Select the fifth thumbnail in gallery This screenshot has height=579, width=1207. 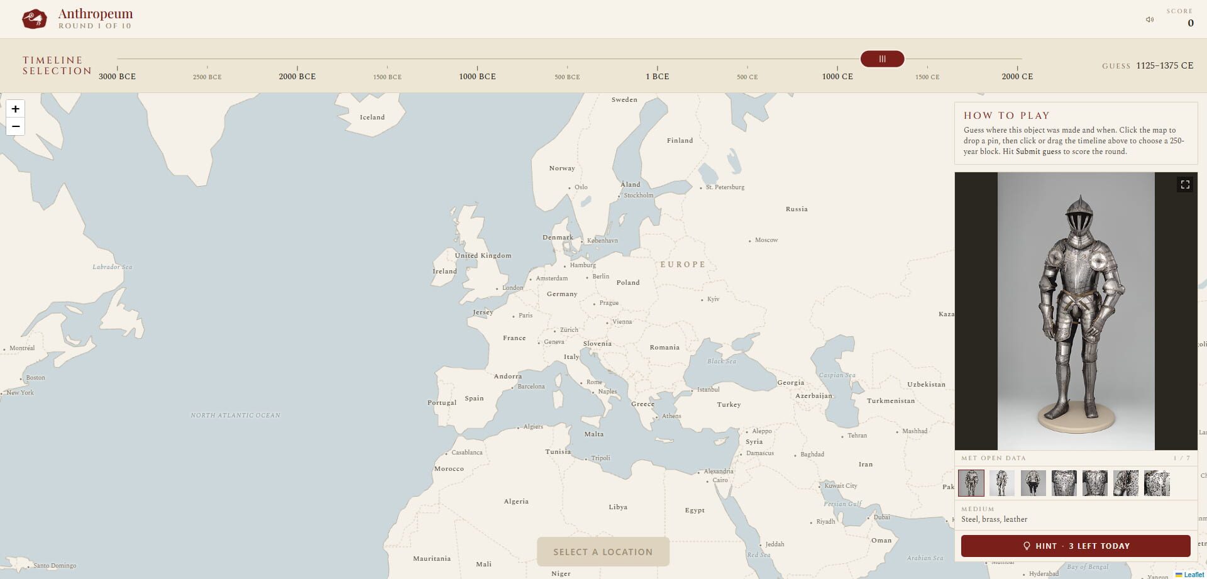tap(1095, 483)
